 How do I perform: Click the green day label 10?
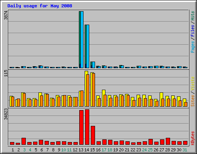point(63,150)
